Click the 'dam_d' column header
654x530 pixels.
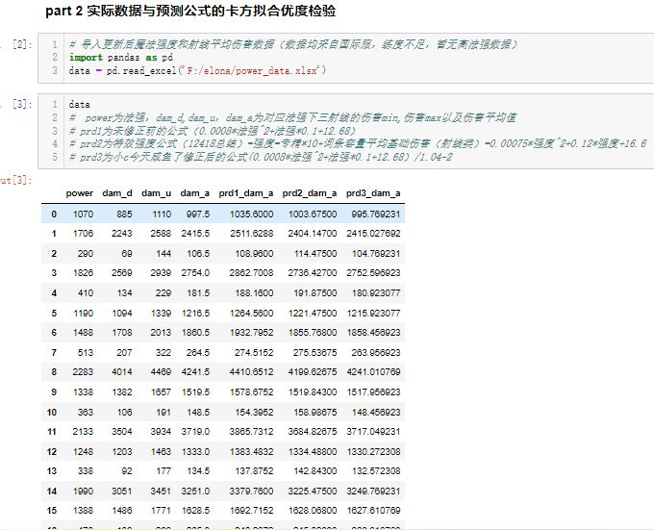pos(116,193)
